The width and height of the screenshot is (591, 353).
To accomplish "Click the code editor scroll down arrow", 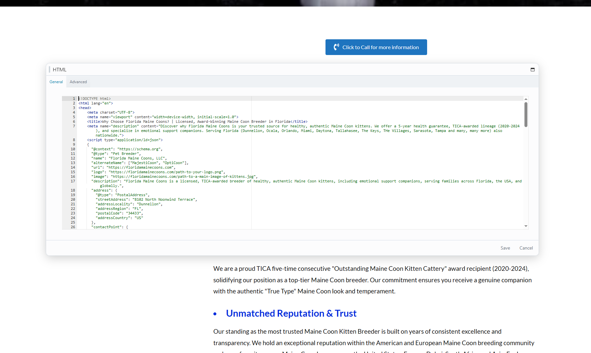I will (x=526, y=226).
